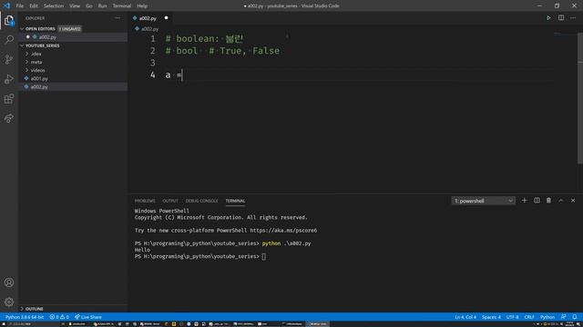
Task: Open the Go menu
Action: pyautogui.click(x=89, y=6)
